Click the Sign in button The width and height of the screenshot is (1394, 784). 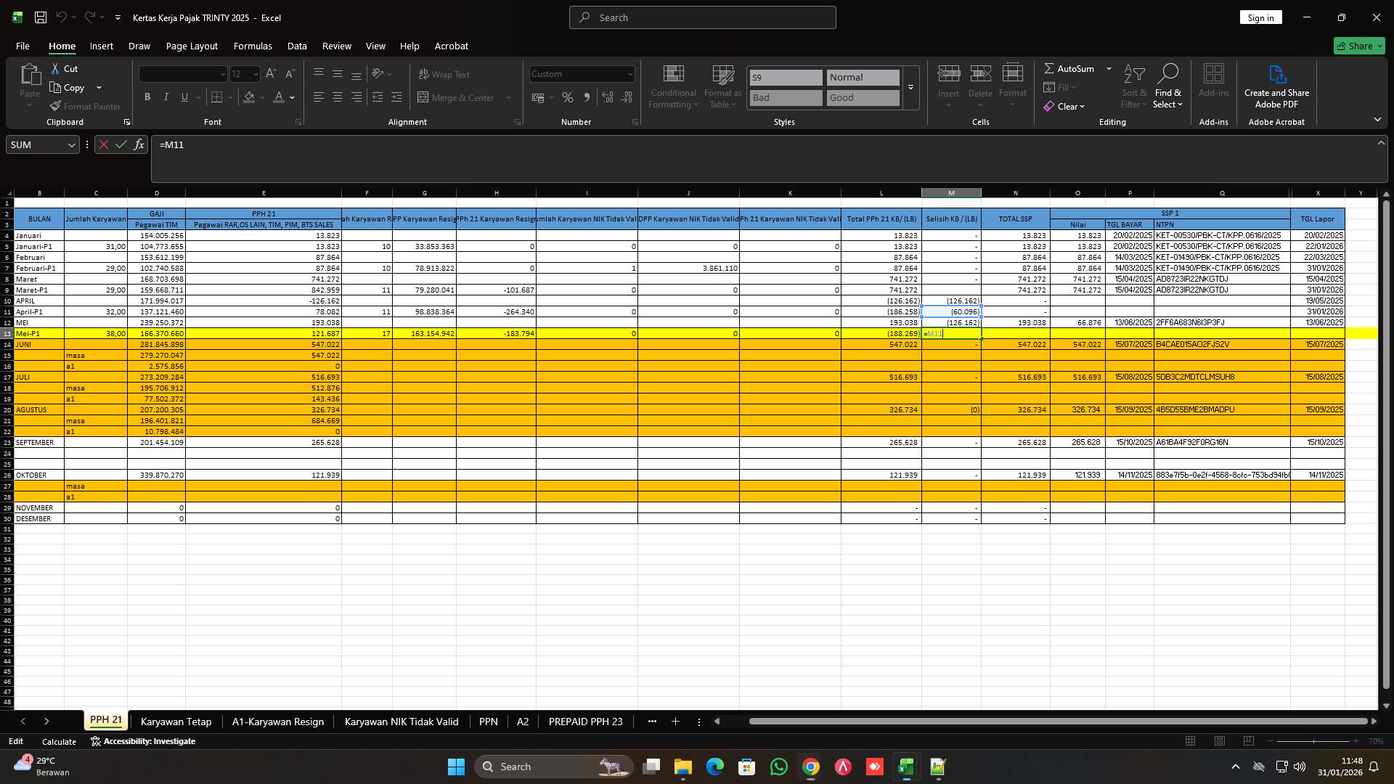coord(1261,17)
